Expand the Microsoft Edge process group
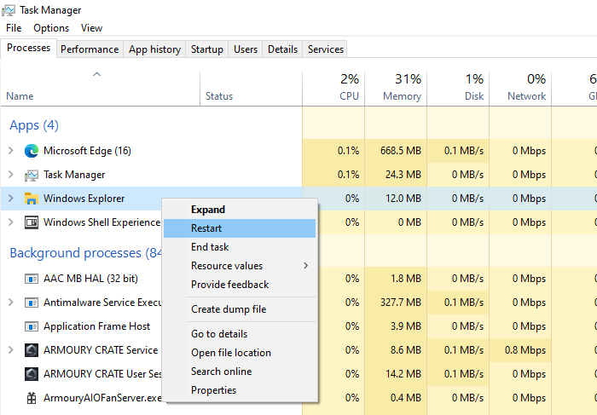The height and width of the screenshot is (415, 597). click(11, 151)
